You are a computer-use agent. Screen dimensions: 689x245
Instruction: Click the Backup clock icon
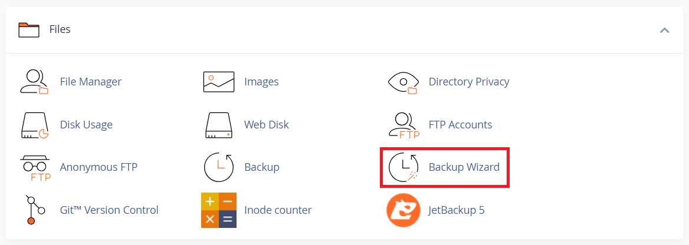[219, 167]
